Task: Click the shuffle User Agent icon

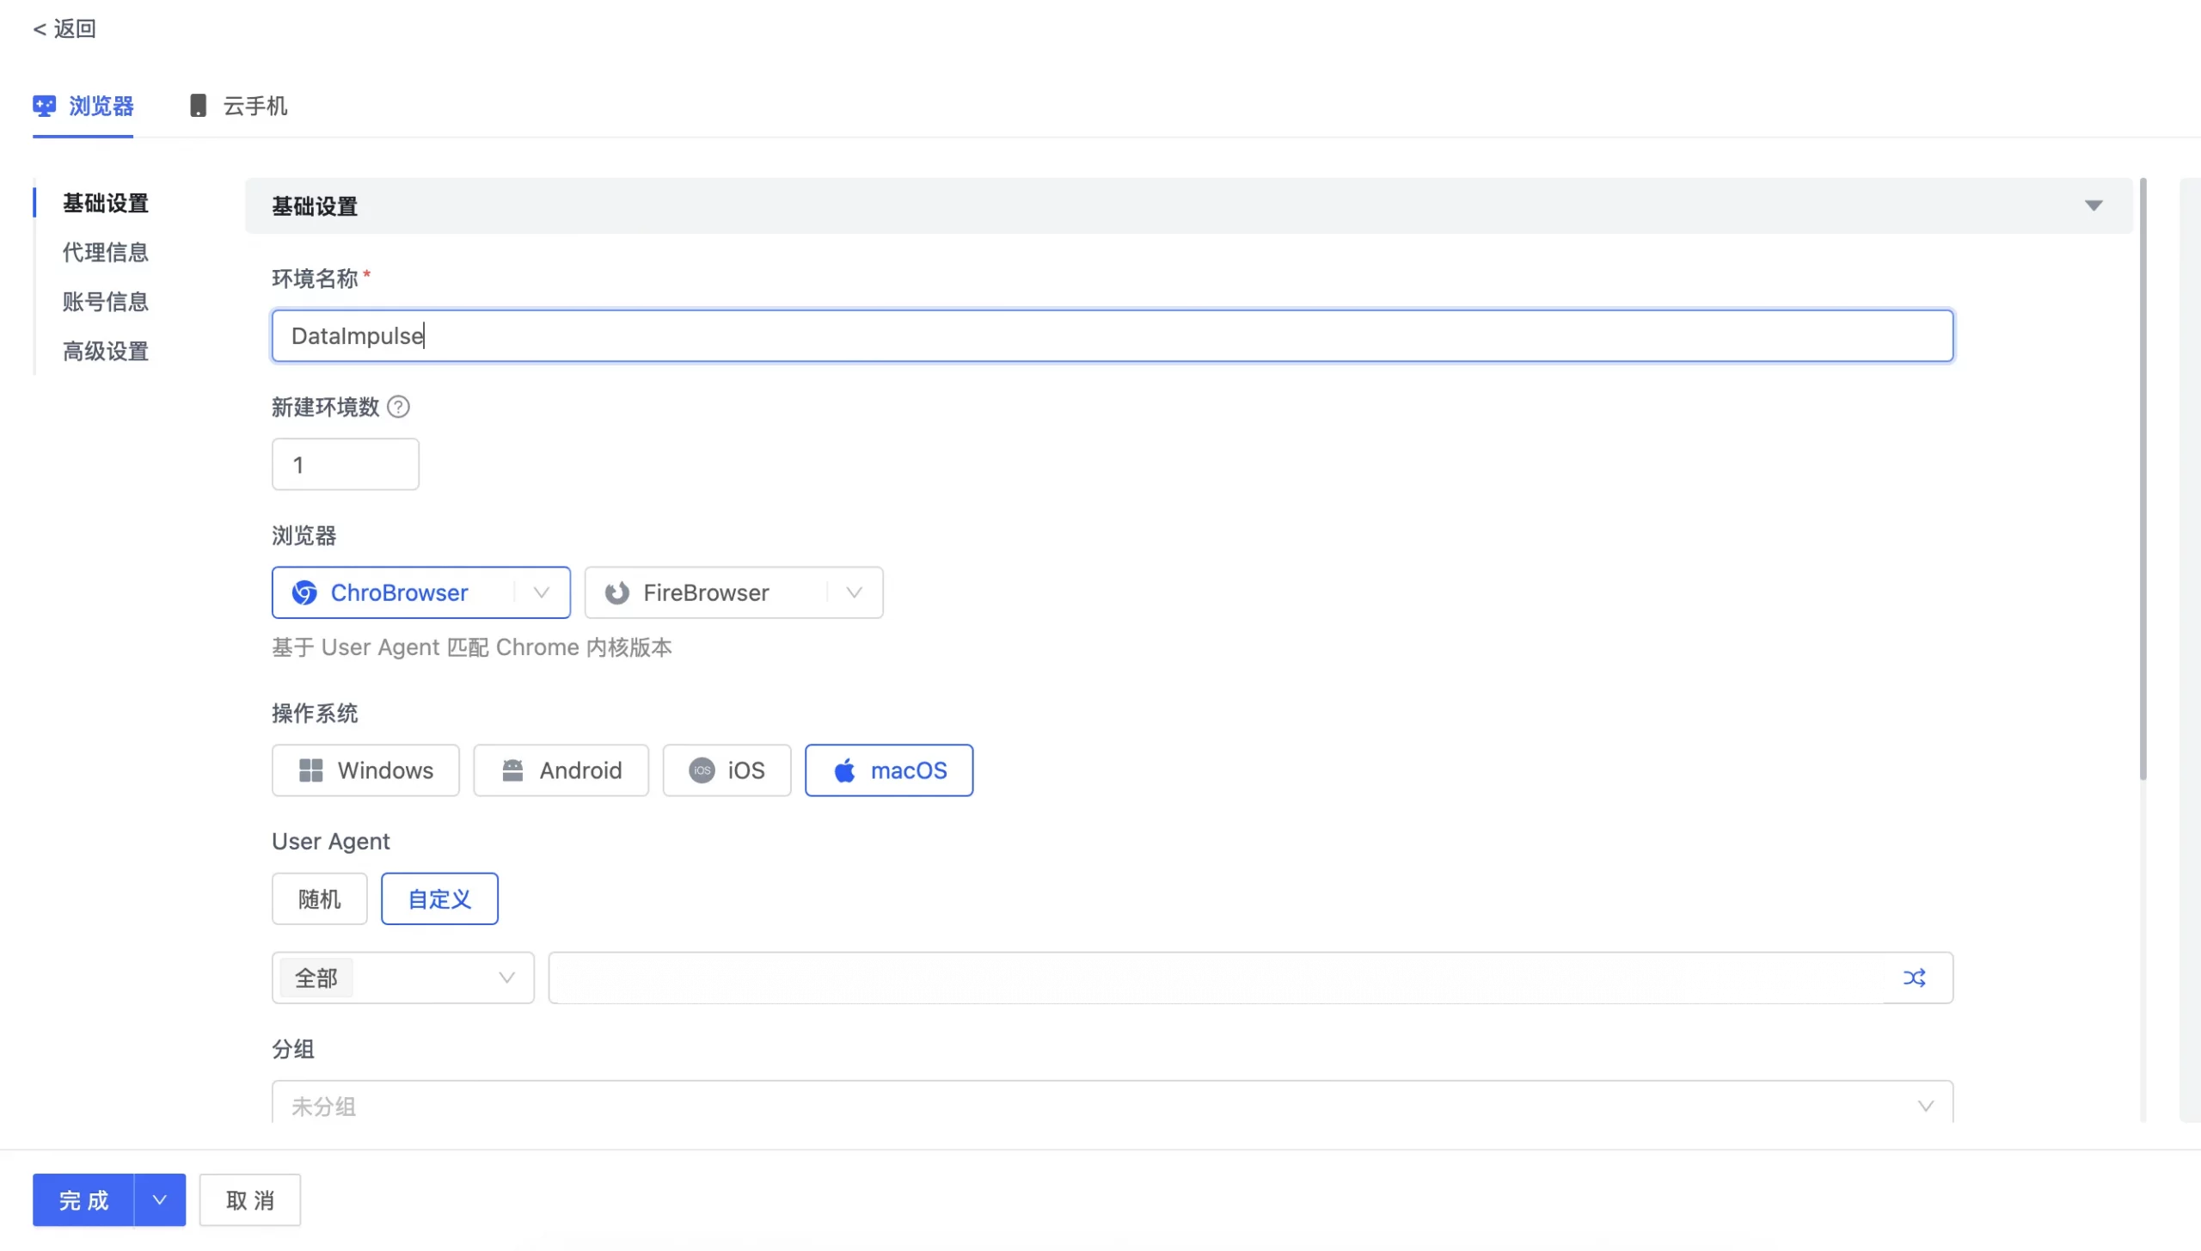Action: pyautogui.click(x=1914, y=978)
